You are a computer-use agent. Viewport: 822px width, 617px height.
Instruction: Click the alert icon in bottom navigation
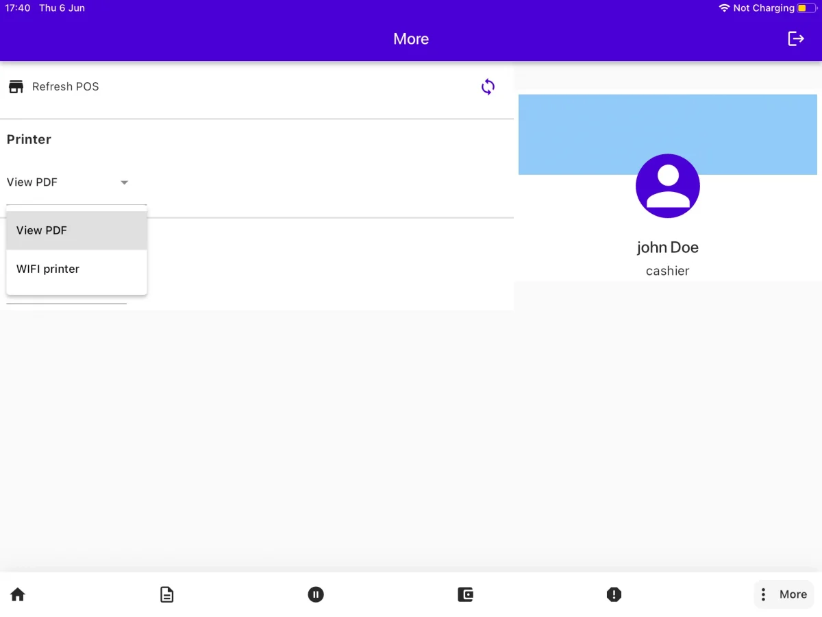614,594
